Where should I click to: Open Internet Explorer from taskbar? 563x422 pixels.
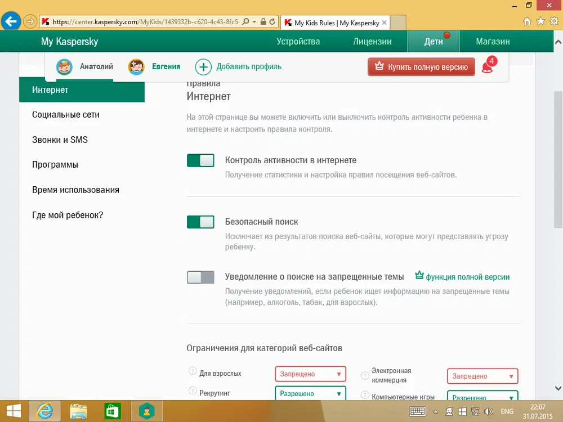tap(44, 411)
